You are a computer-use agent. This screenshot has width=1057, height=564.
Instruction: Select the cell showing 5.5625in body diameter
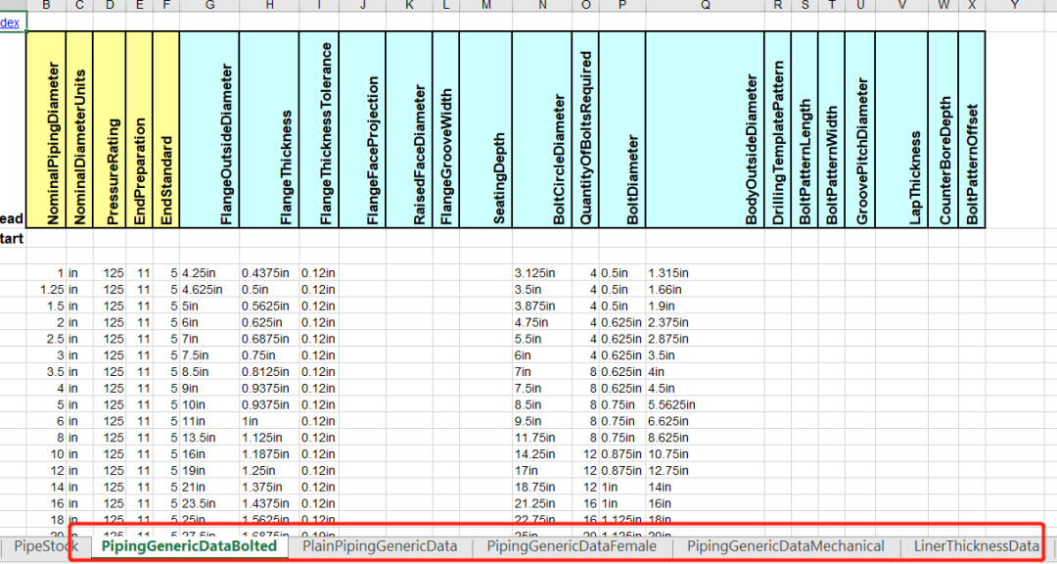pyautogui.click(x=705, y=404)
